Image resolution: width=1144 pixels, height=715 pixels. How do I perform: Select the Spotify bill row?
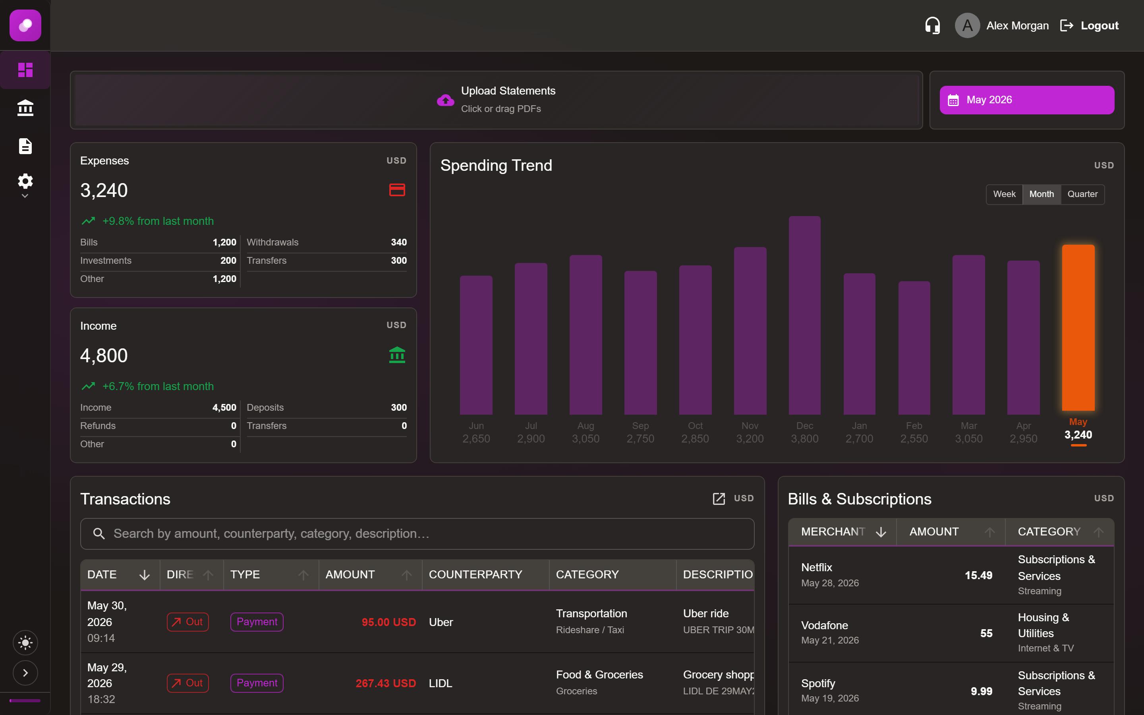point(951,690)
